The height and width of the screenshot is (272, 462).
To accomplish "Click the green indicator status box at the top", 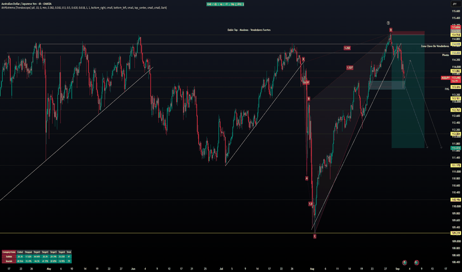I will pyautogui.click(x=225, y=4).
